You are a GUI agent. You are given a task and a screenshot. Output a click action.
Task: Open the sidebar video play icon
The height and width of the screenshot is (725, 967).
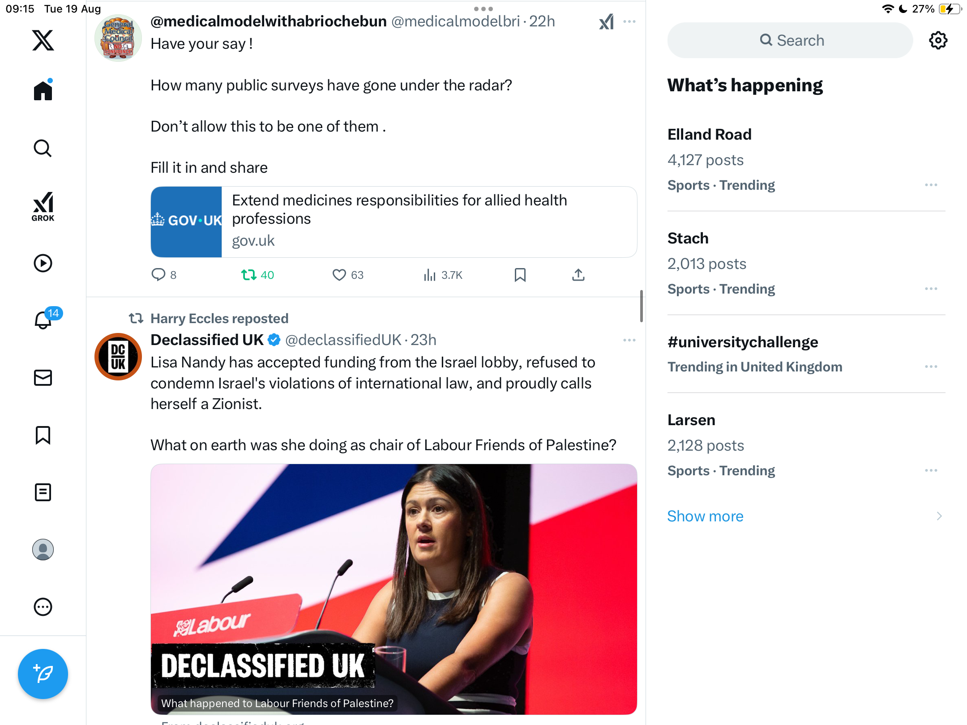click(43, 263)
